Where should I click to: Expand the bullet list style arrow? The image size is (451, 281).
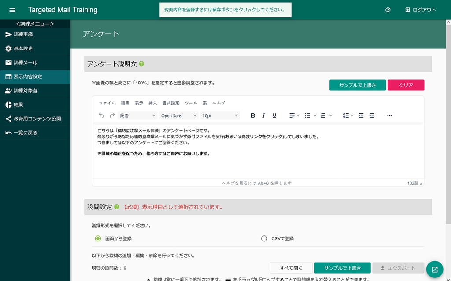tap(315, 115)
